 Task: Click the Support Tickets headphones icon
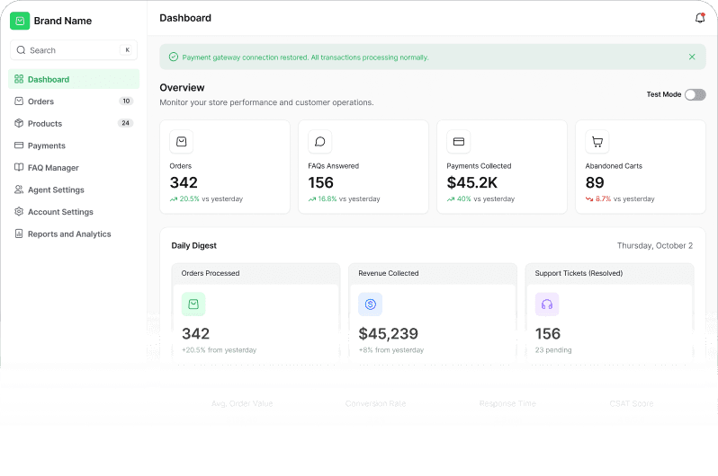click(546, 304)
